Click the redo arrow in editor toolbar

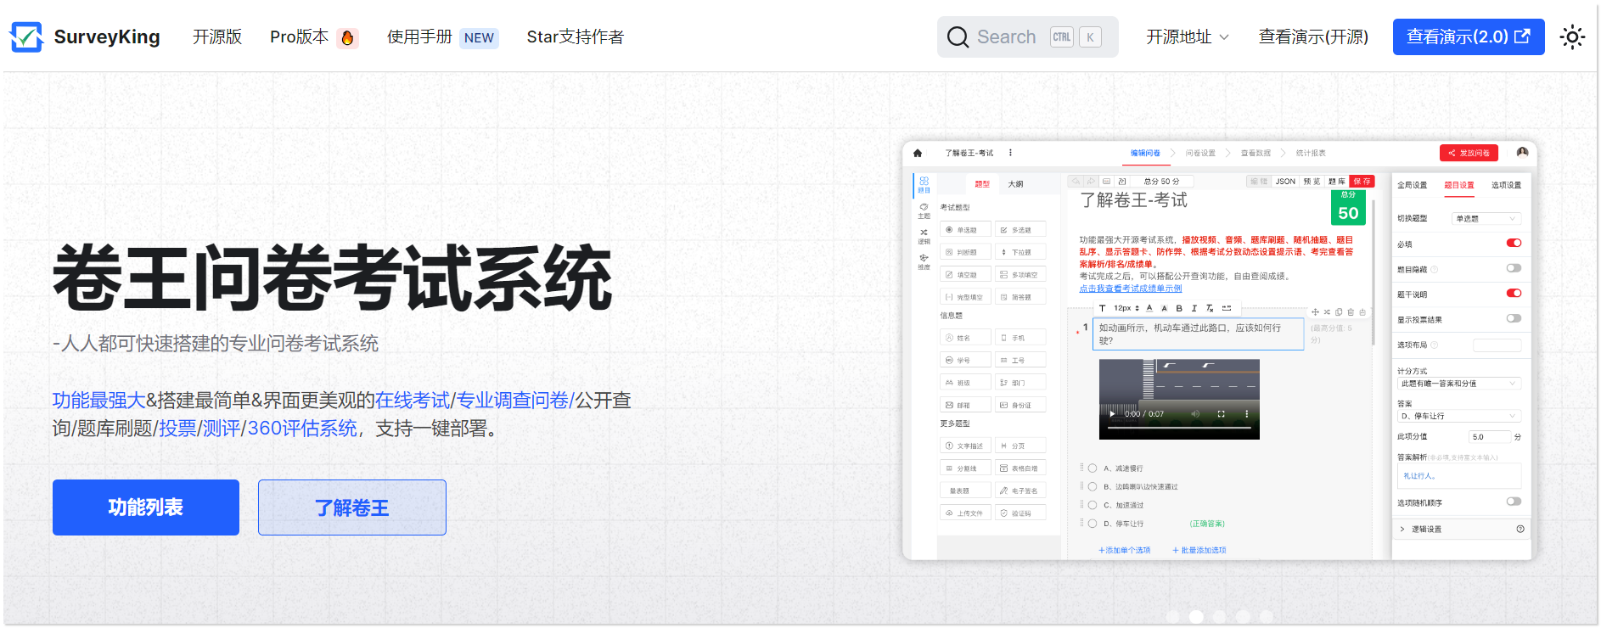point(1091,182)
